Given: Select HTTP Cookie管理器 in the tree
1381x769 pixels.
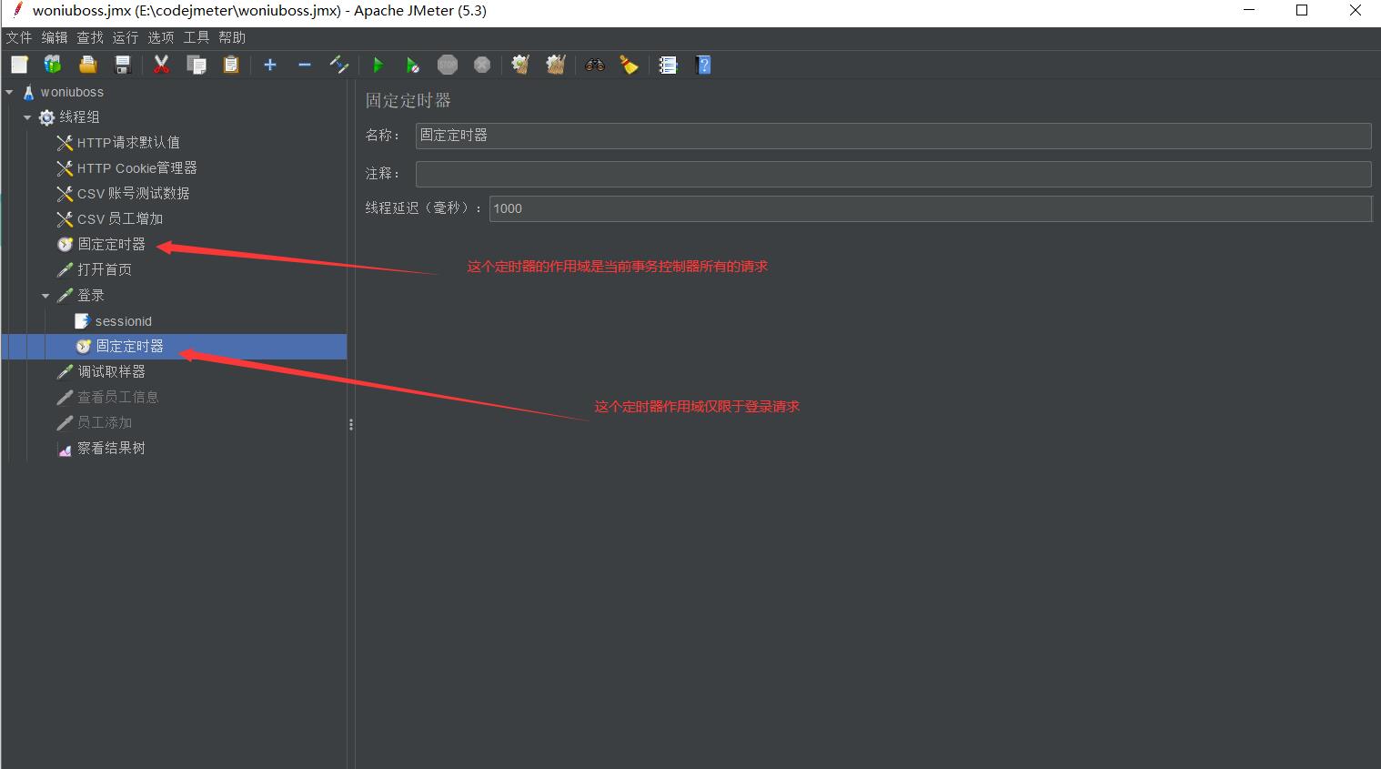Looking at the screenshot, I should (136, 168).
